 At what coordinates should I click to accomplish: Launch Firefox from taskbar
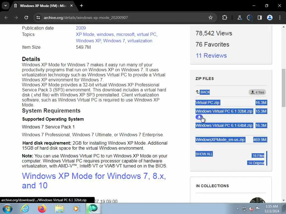[x=42, y=208]
